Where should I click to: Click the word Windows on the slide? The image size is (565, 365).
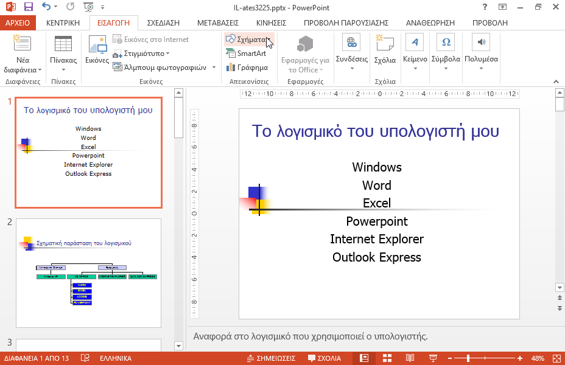pos(377,167)
